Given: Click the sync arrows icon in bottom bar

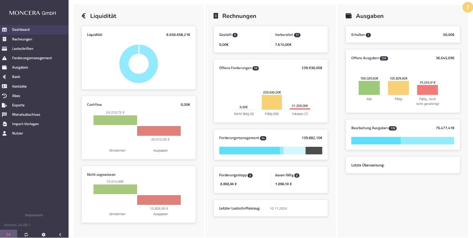Looking at the screenshot, I should pyautogui.click(x=26, y=235).
